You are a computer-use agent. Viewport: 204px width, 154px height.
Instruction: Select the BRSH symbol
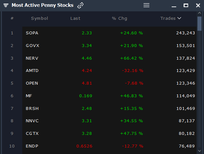[32, 109]
